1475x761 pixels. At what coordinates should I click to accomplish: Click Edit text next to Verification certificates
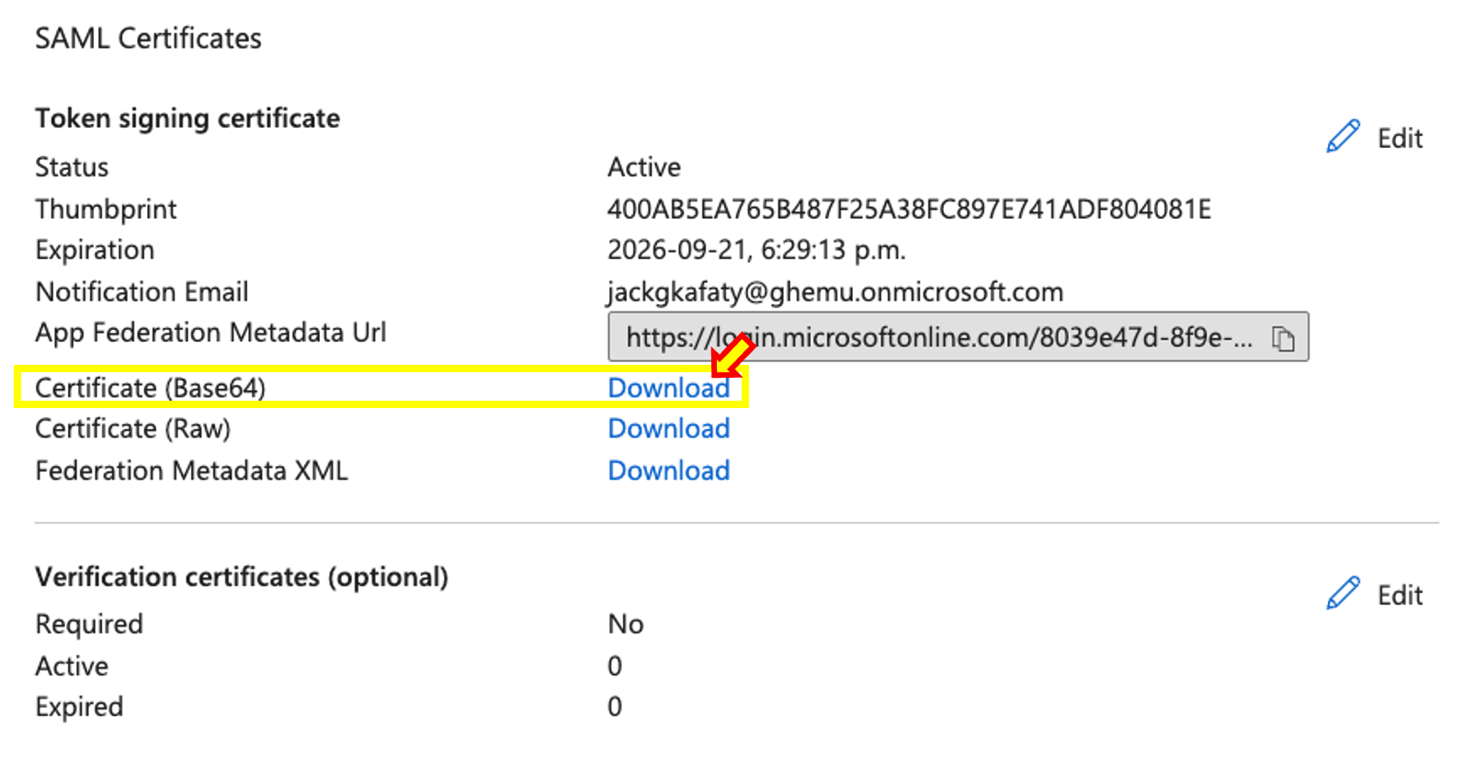pyautogui.click(x=1400, y=595)
